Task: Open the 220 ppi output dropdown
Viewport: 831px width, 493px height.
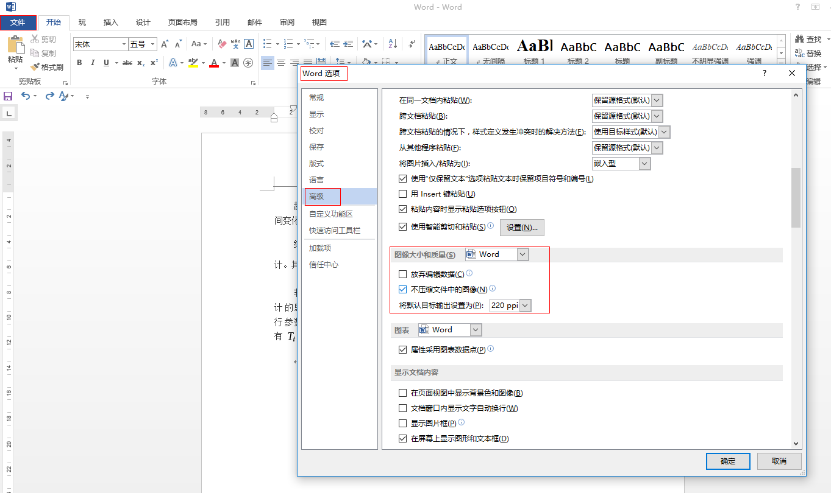Action: 523,305
